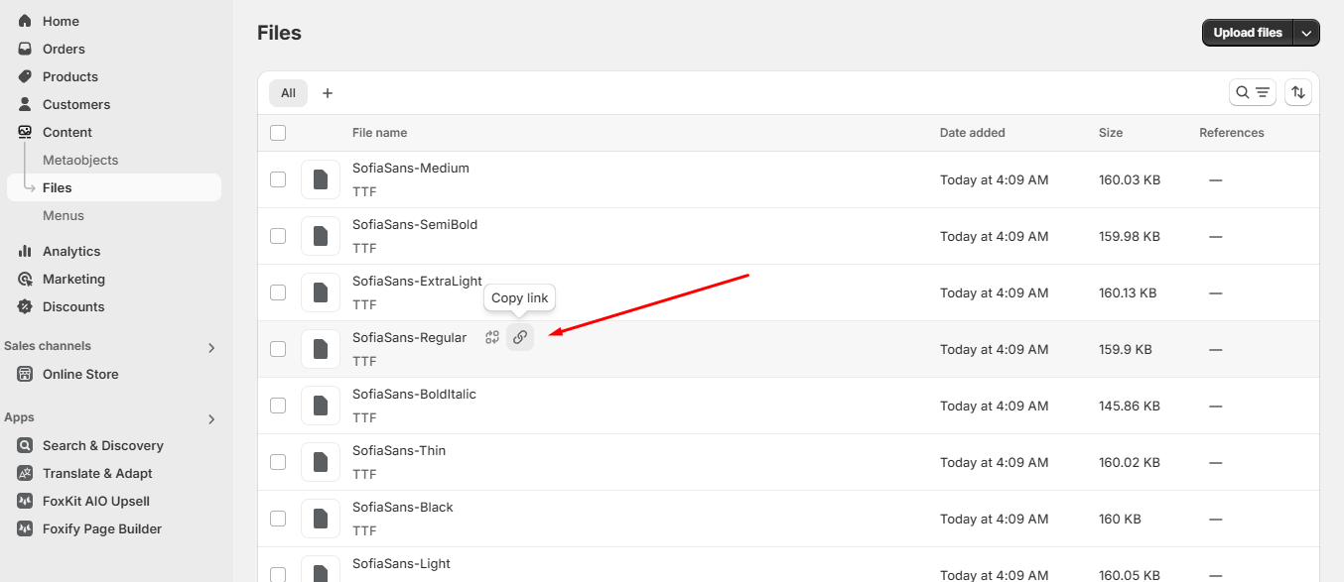Click the Orders inbox icon
The image size is (1344, 582).
(x=25, y=49)
